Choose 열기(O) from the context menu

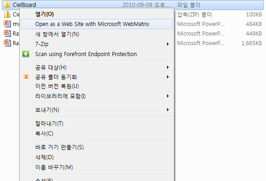pyautogui.click(x=97, y=14)
